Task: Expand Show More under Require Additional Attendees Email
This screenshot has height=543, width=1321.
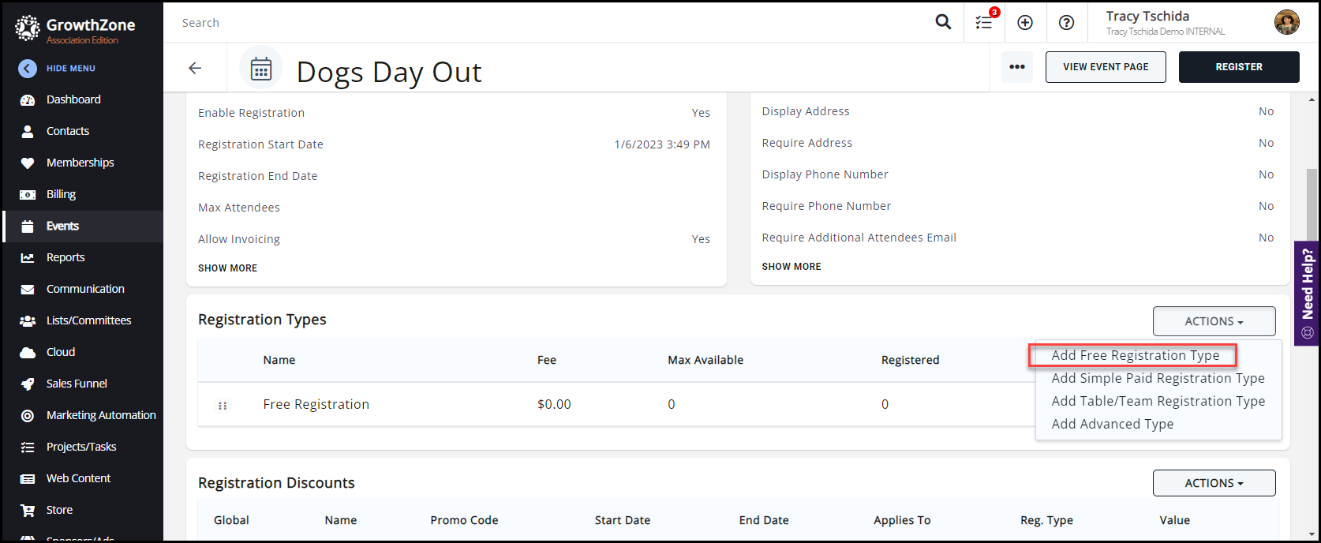Action: (791, 267)
